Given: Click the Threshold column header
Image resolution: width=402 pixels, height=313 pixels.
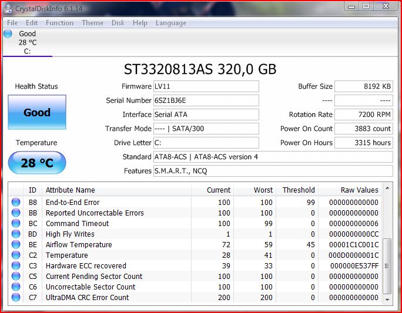Looking at the screenshot, I should click(297, 190).
